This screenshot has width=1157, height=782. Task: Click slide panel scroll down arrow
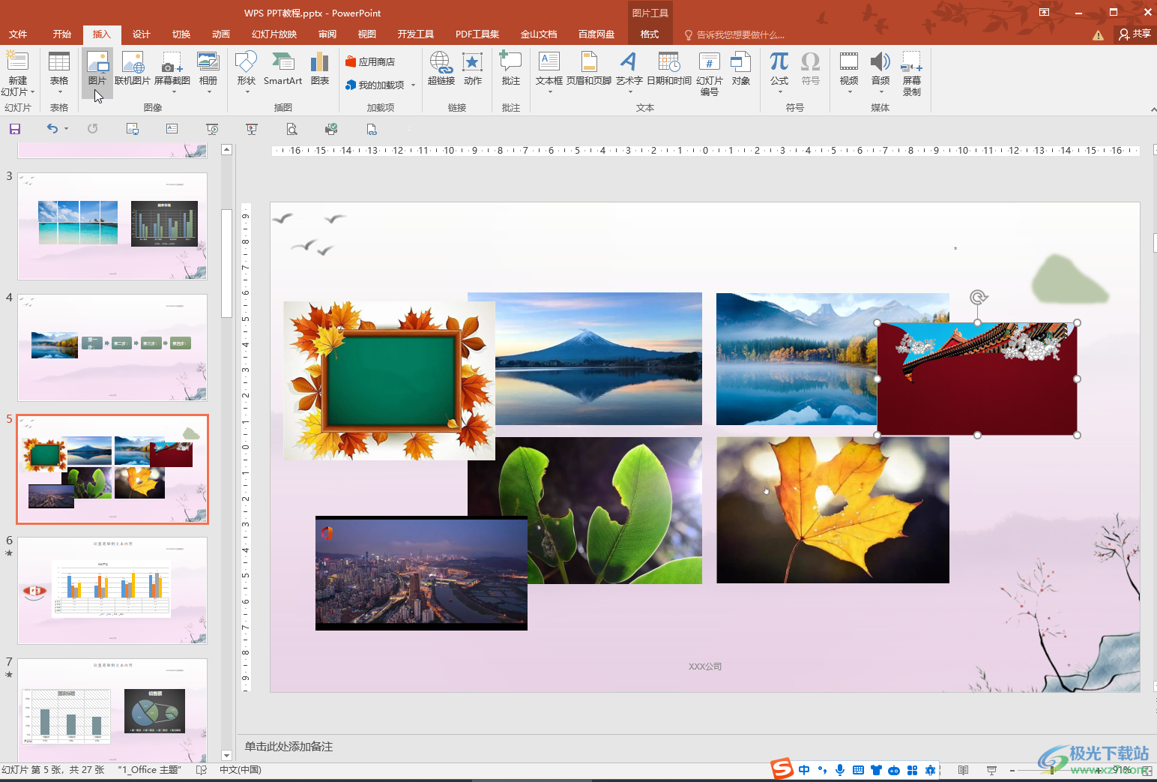point(227,756)
